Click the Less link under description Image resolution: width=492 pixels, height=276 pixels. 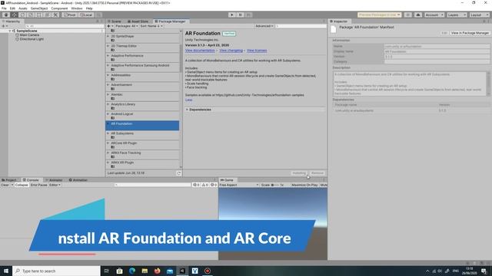188,100
